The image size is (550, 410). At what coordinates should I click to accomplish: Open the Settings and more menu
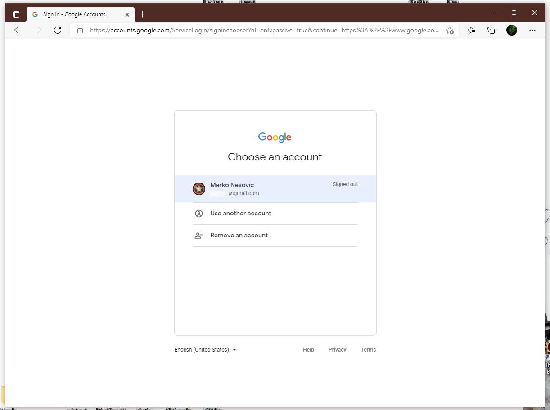click(532, 30)
